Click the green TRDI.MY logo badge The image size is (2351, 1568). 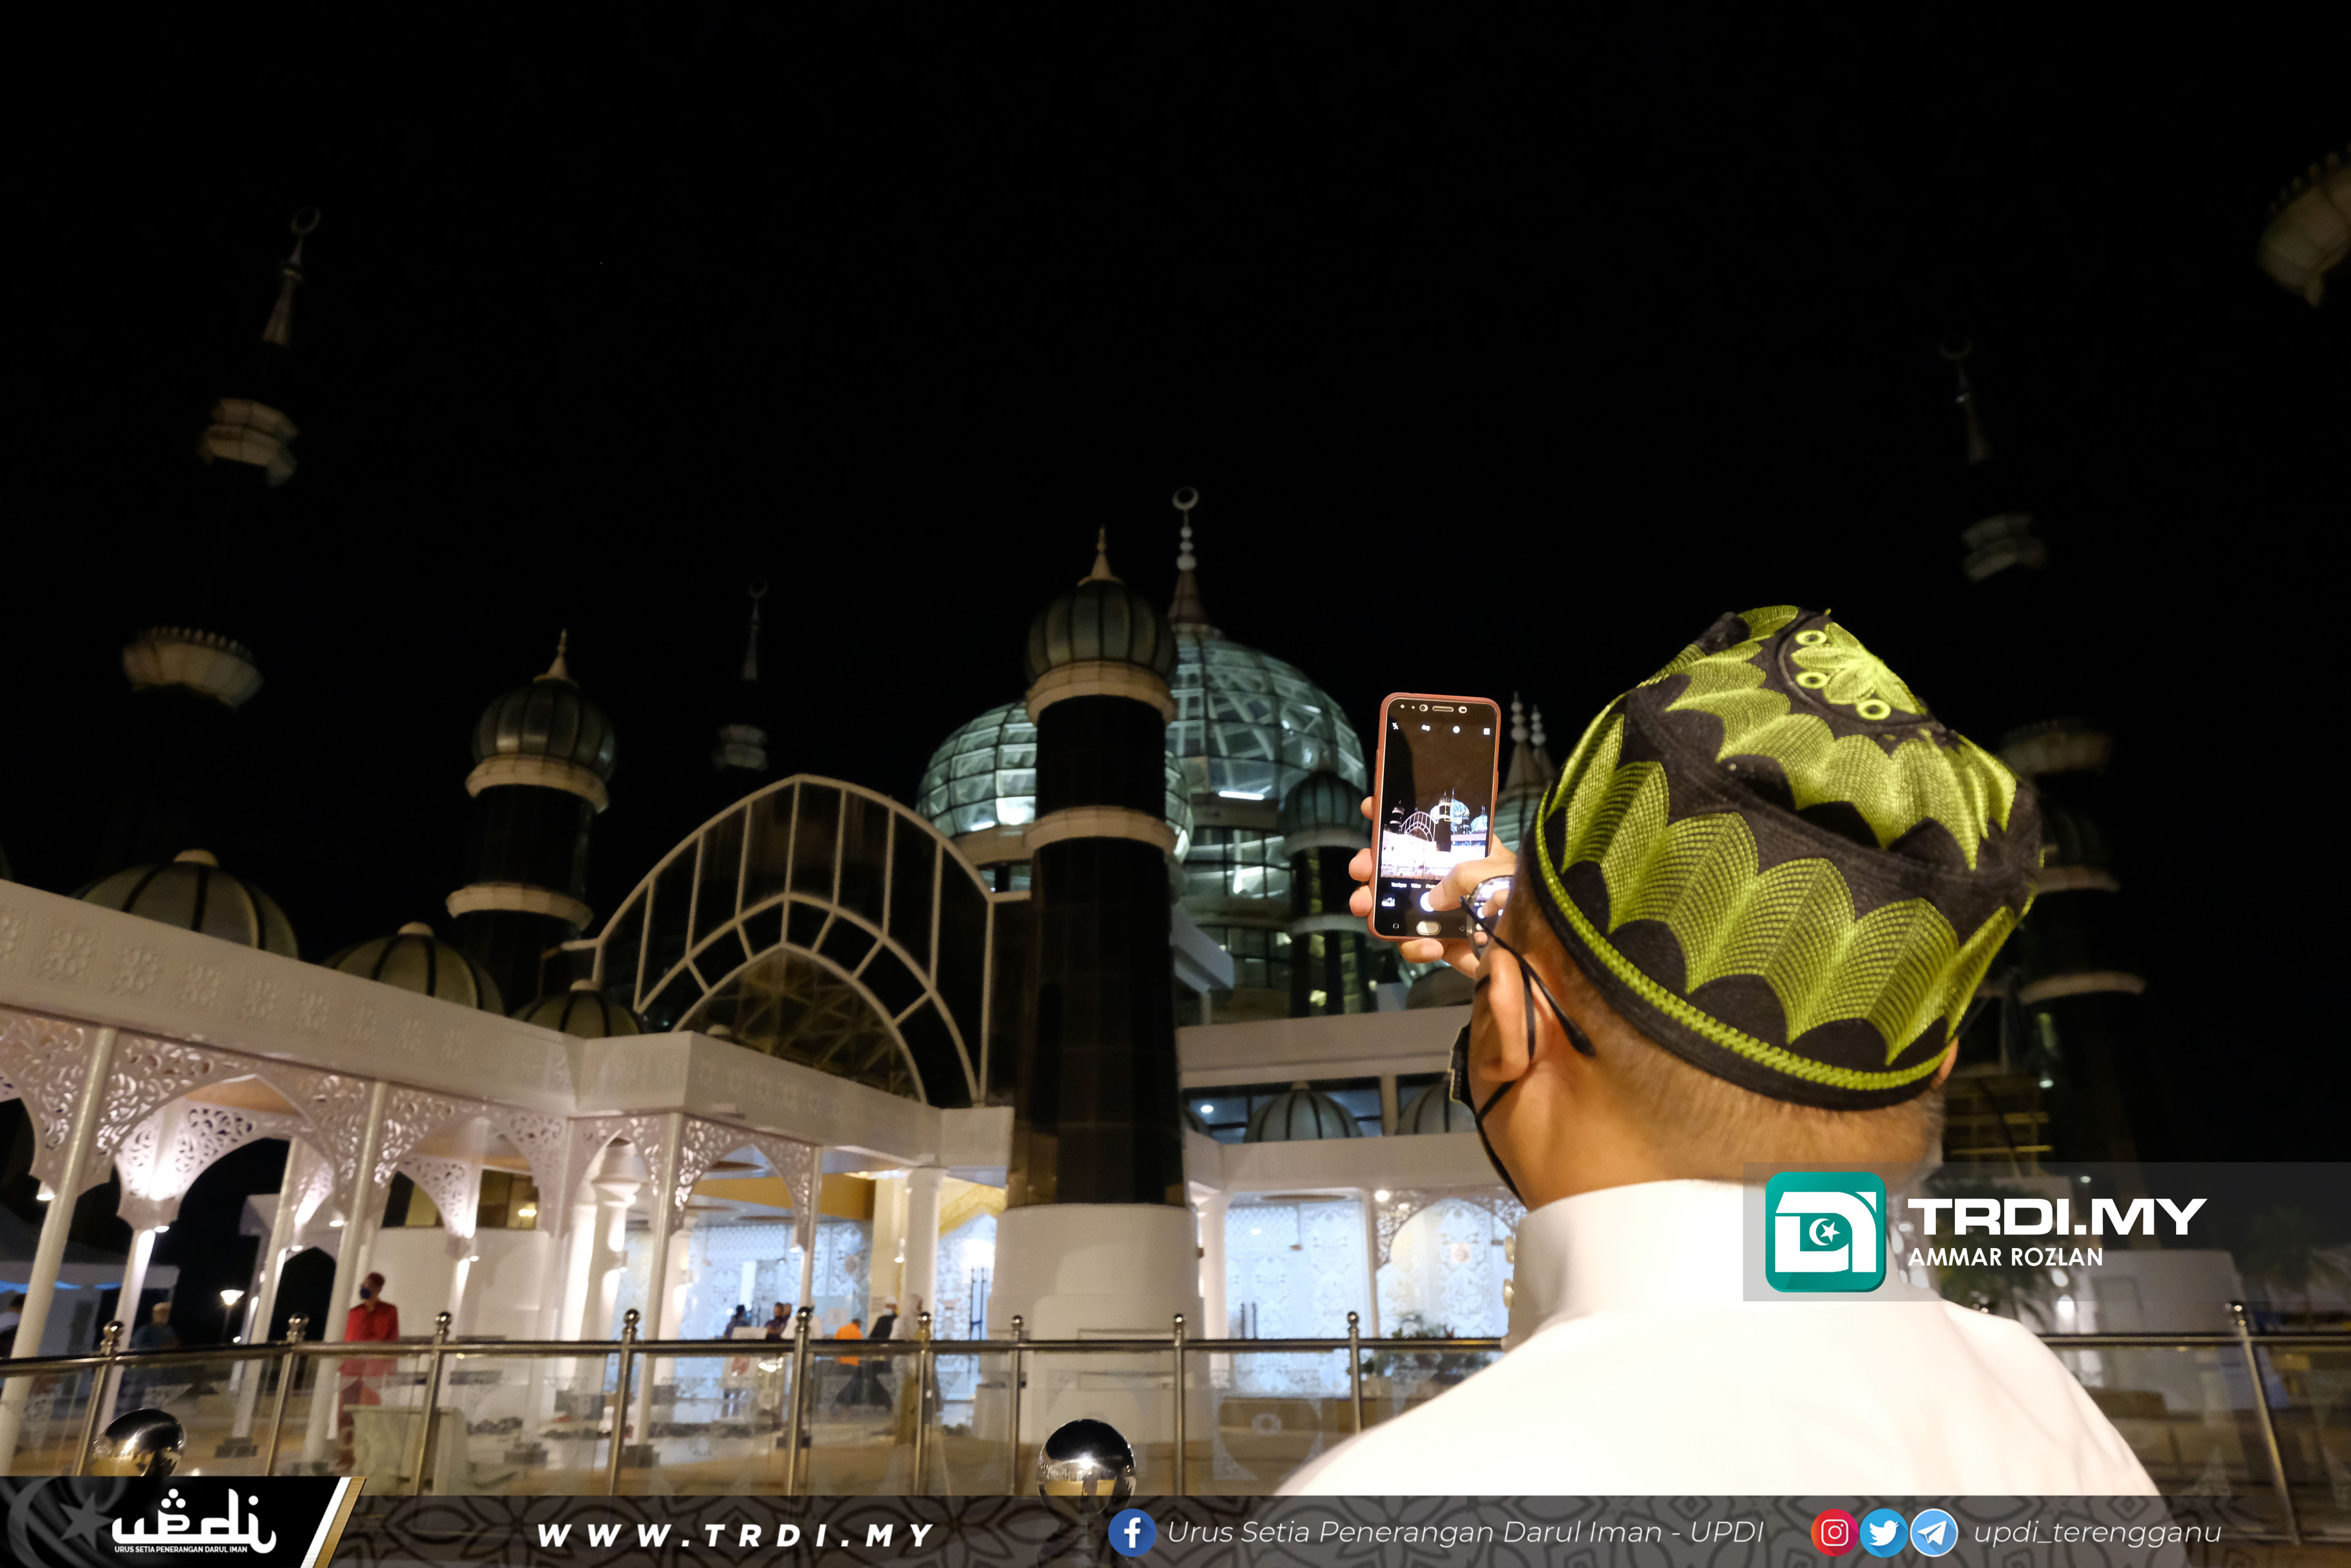1825,1231
